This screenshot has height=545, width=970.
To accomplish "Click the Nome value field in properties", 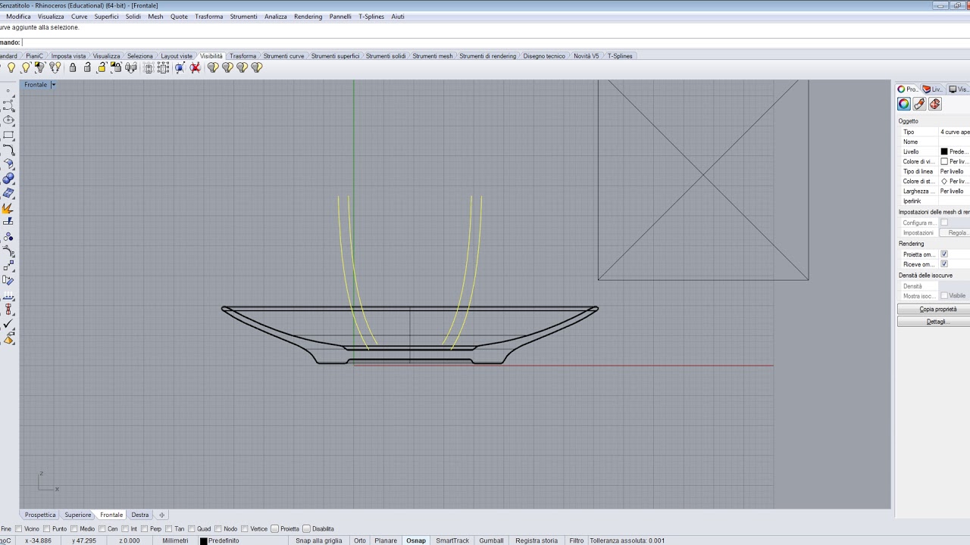I will (955, 142).
